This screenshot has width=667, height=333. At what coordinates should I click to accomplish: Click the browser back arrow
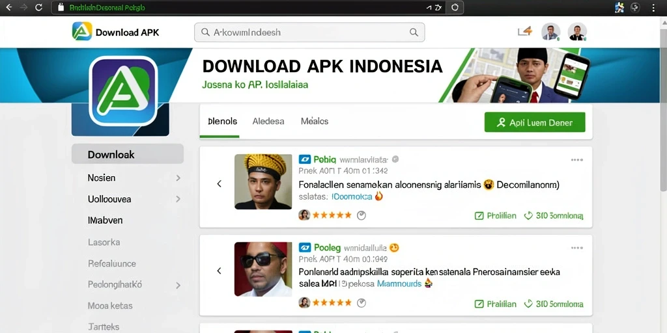point(8,7)
